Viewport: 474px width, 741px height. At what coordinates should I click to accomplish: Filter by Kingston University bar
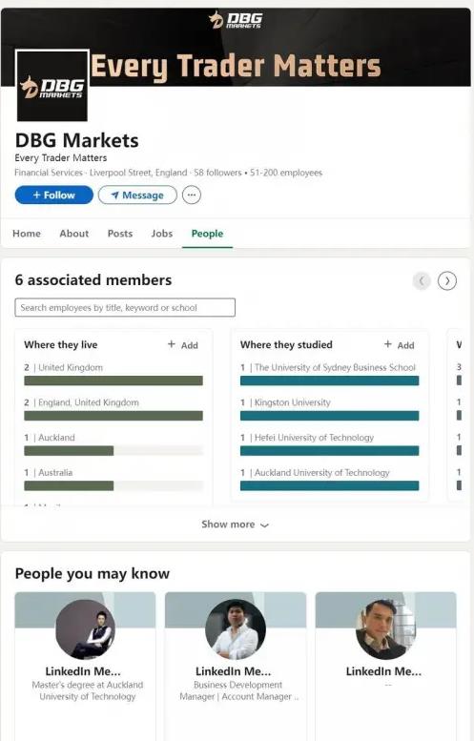[x=329, y=416]
